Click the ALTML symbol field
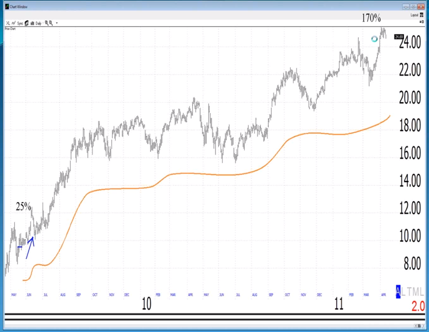Viewport: 429px width, 332px height. [x=410, y=292]
